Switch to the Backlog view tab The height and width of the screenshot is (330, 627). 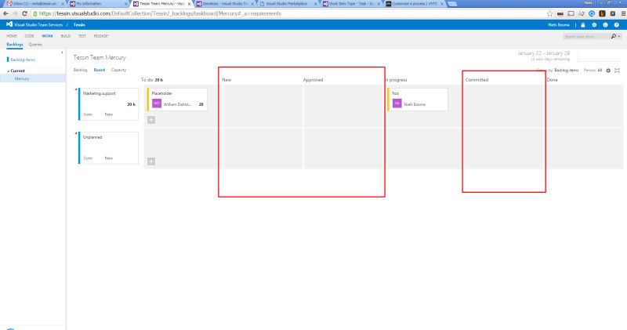click(80, 70)
